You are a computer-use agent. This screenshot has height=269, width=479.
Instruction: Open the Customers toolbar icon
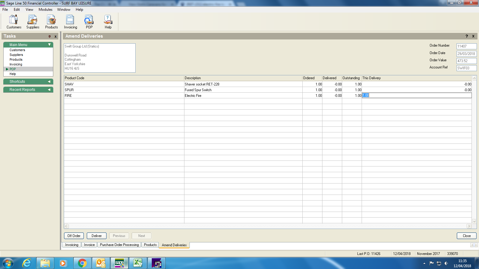(x=14, y=22)
